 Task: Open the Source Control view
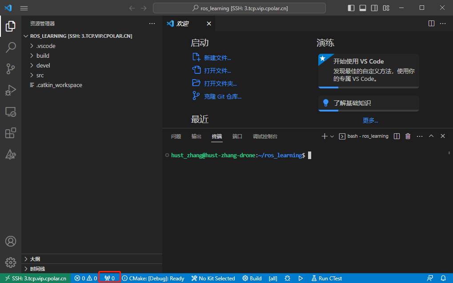point(11,68)
